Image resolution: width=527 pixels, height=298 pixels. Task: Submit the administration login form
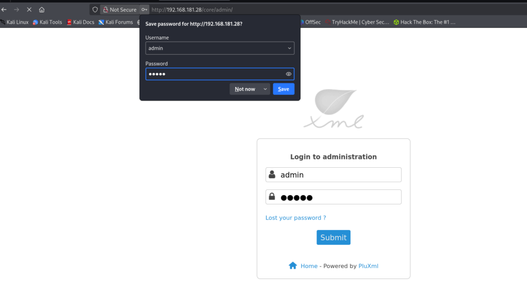point(333,237)
